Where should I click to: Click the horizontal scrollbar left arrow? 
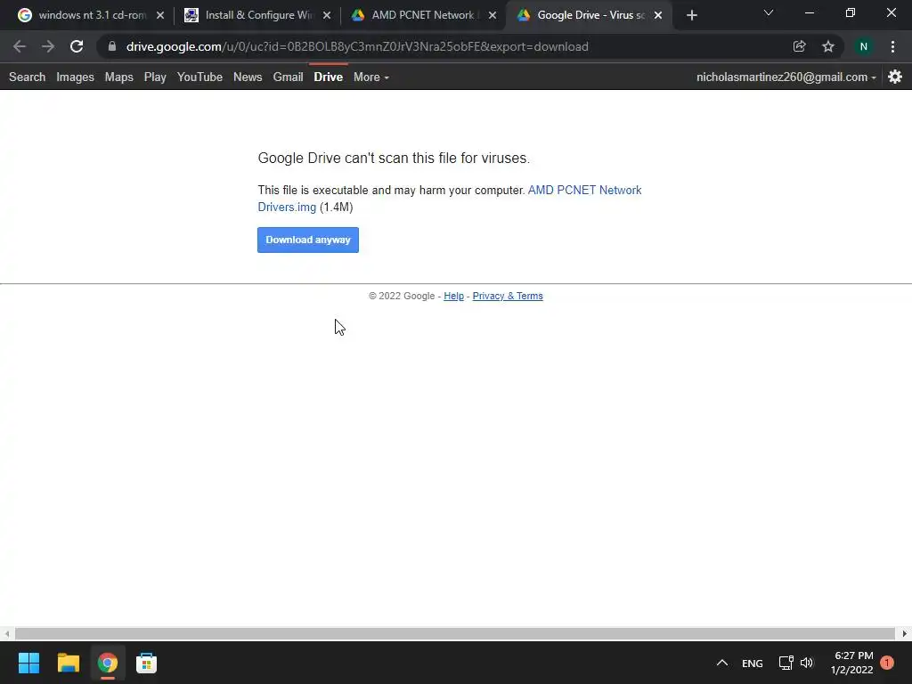[x=6, y=633]
